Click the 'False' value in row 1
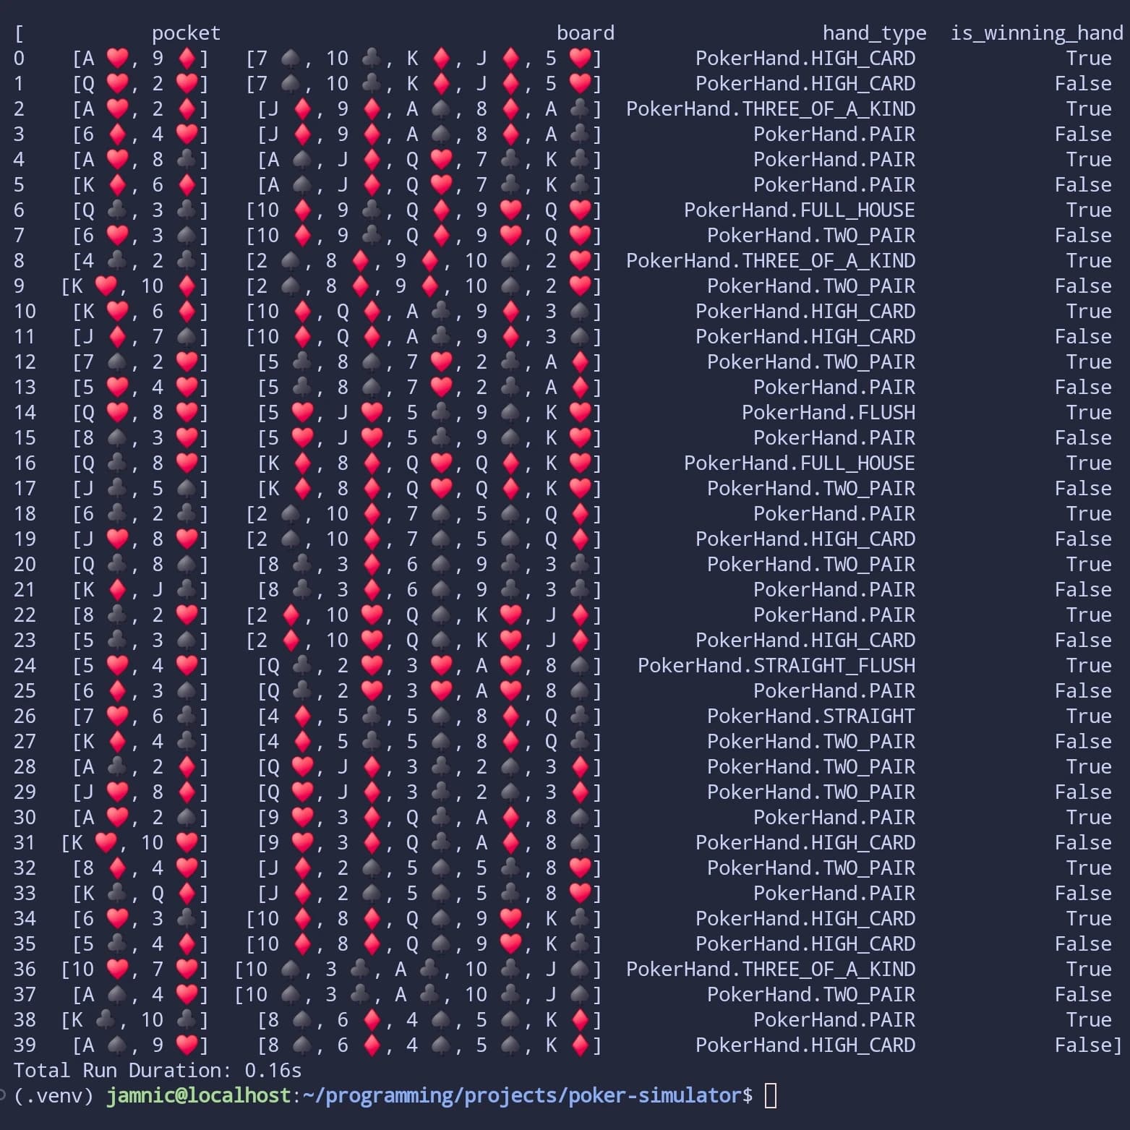 coord(1083,84)
